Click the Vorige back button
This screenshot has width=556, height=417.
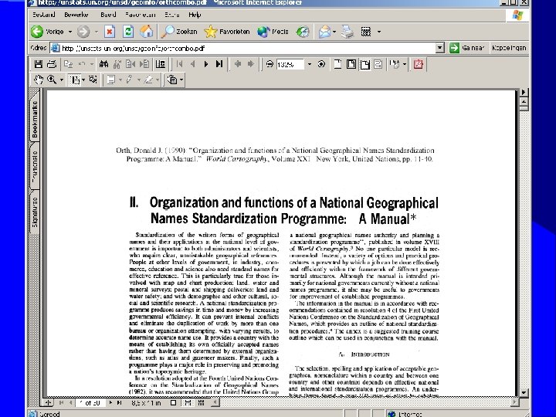47,32
